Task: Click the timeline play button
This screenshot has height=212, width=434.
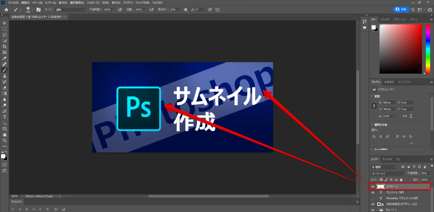Action: 27,209
